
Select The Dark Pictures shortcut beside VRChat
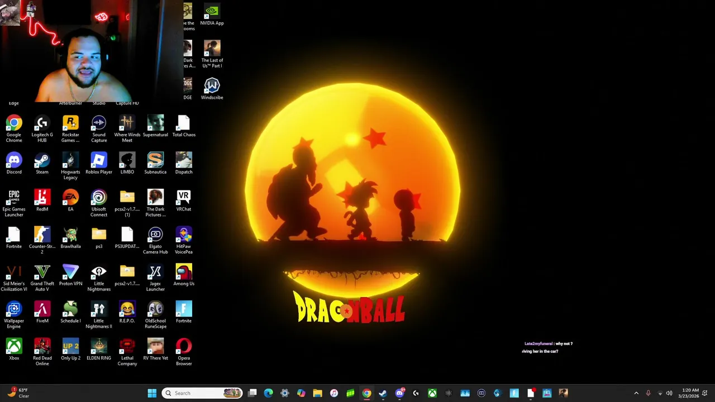click(155, 203)
